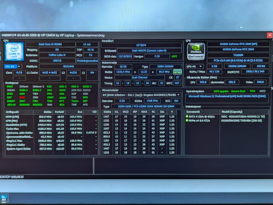The image size is (273, 205).
Task: Click the ECC Nei value field
Action: 176,101
